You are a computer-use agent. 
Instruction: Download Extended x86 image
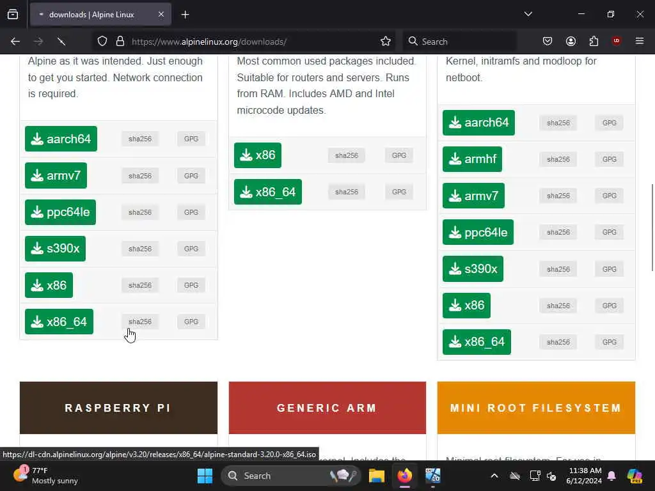258,155
